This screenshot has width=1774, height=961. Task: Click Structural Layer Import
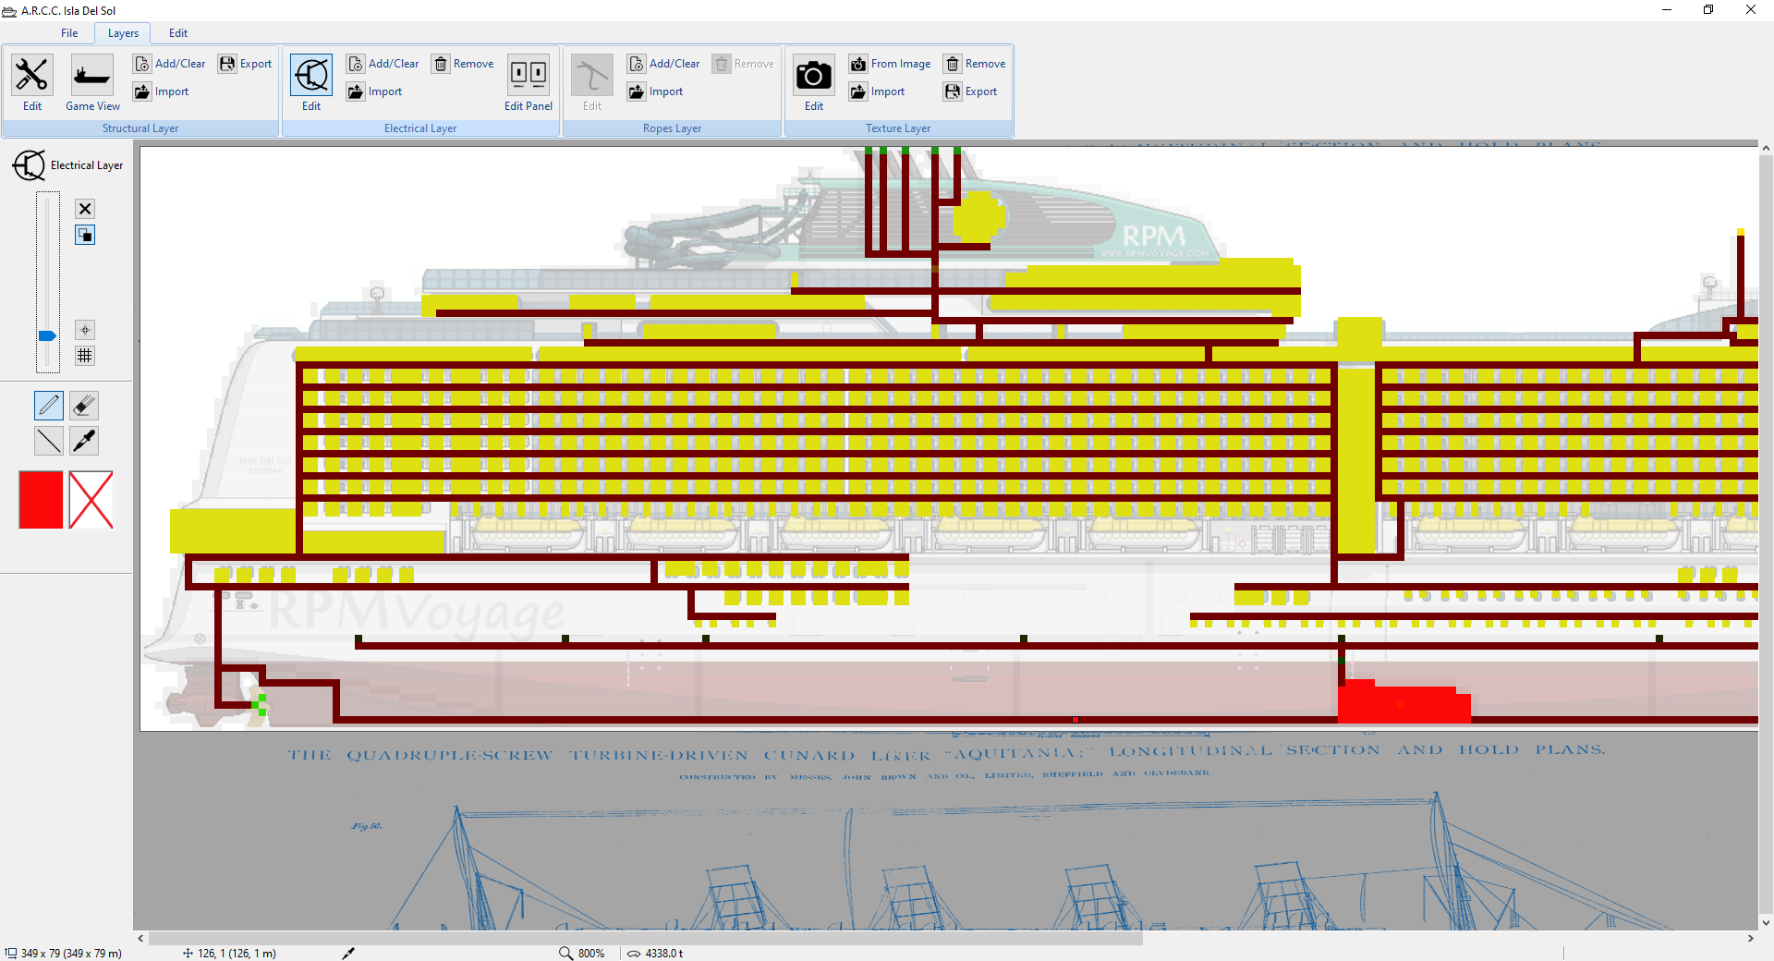(162, 91)
